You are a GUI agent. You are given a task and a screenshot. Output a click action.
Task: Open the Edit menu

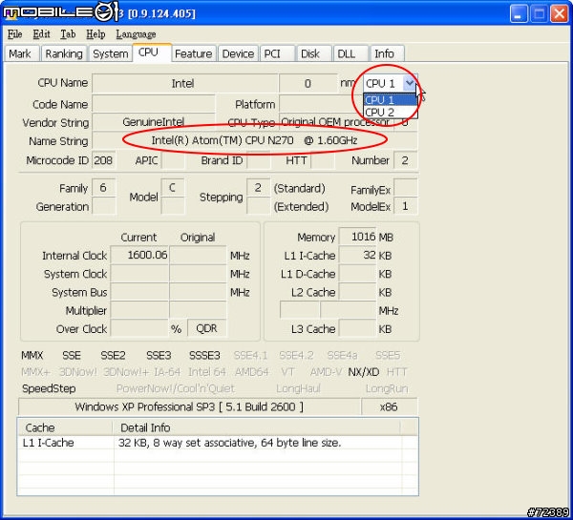(x=41, y=34)
